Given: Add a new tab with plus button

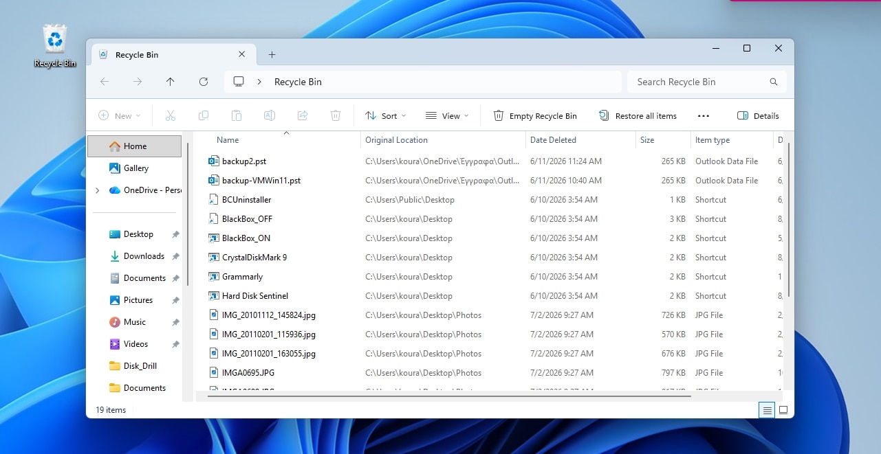Looking at the screenshot, I should (272, 54).
